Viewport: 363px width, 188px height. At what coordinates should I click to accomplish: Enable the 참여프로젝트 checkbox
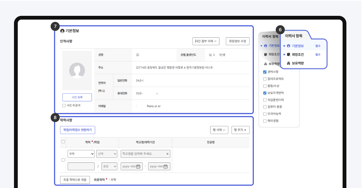pos(265,79)
